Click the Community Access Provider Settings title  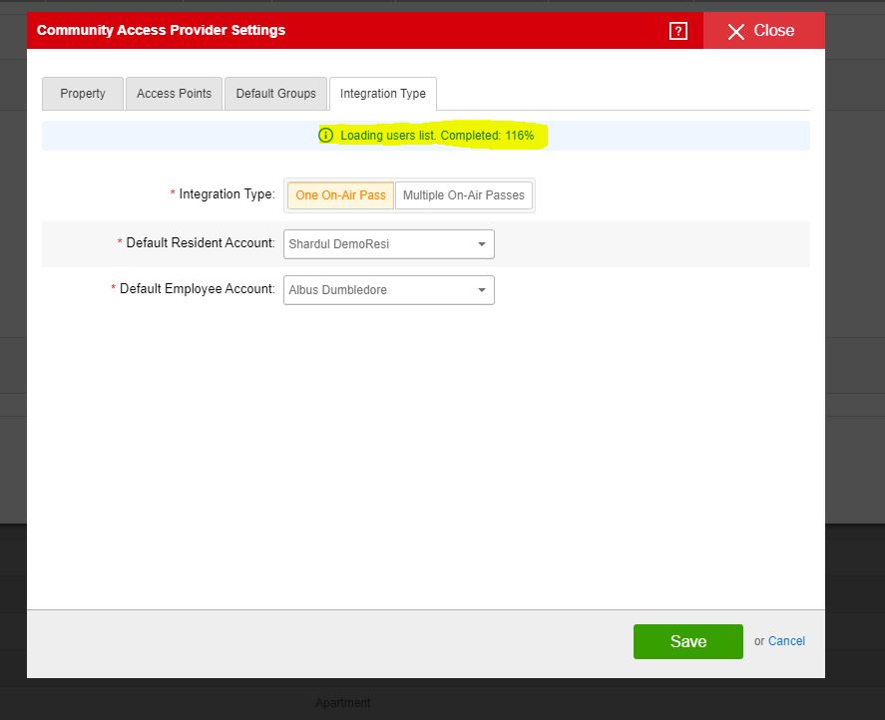161,31
